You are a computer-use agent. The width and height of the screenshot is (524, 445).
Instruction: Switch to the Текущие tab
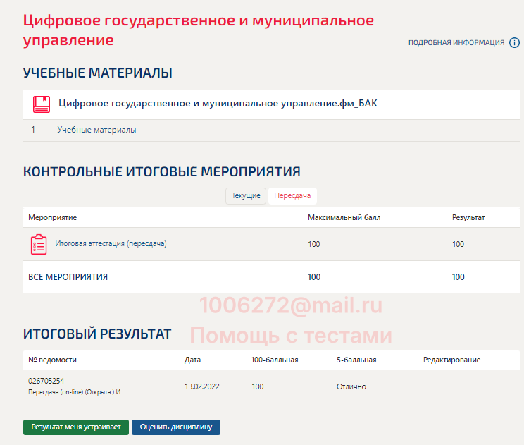[246, 195]
